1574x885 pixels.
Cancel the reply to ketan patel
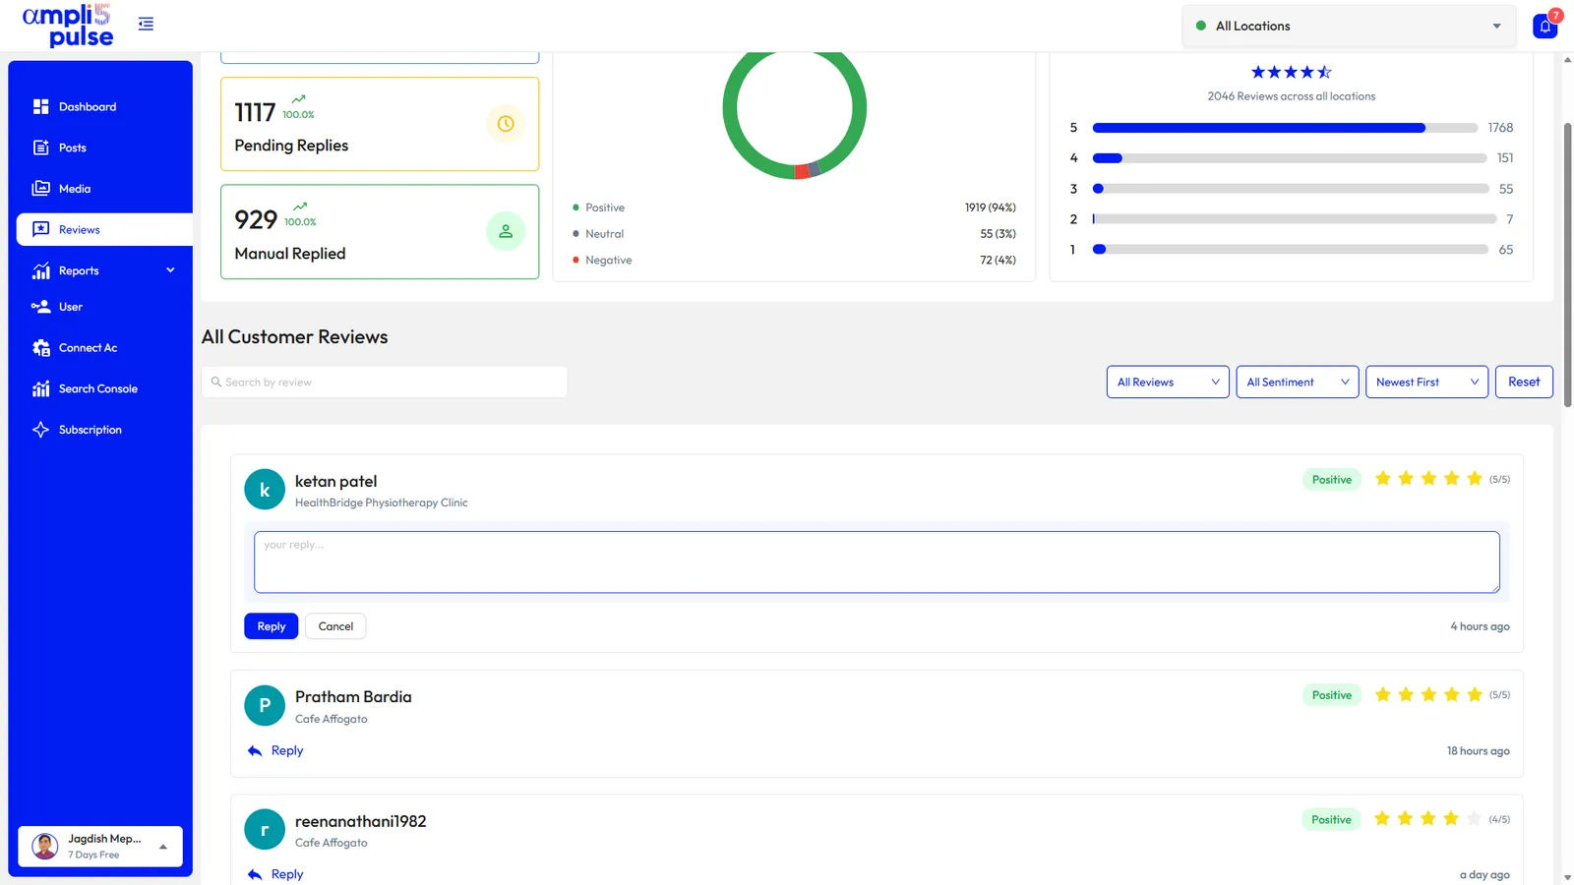point(335,626)
